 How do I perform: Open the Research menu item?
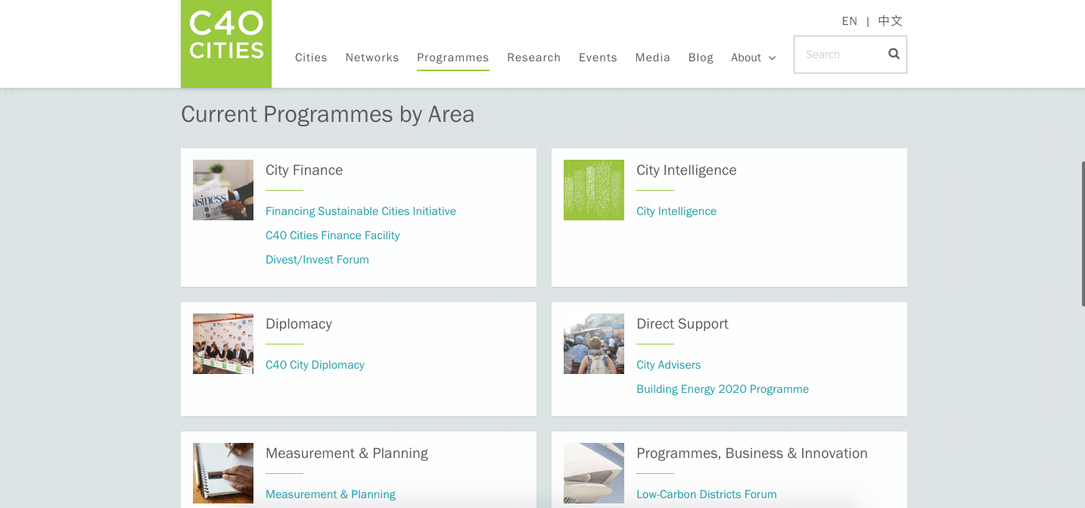click(x=534, y=58)
